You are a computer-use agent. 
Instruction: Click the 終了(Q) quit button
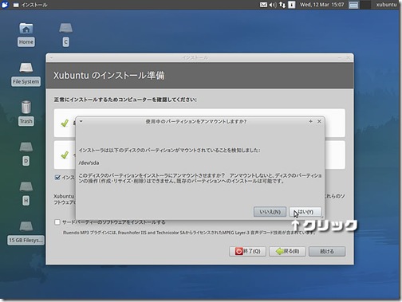[x=247, y=251]
